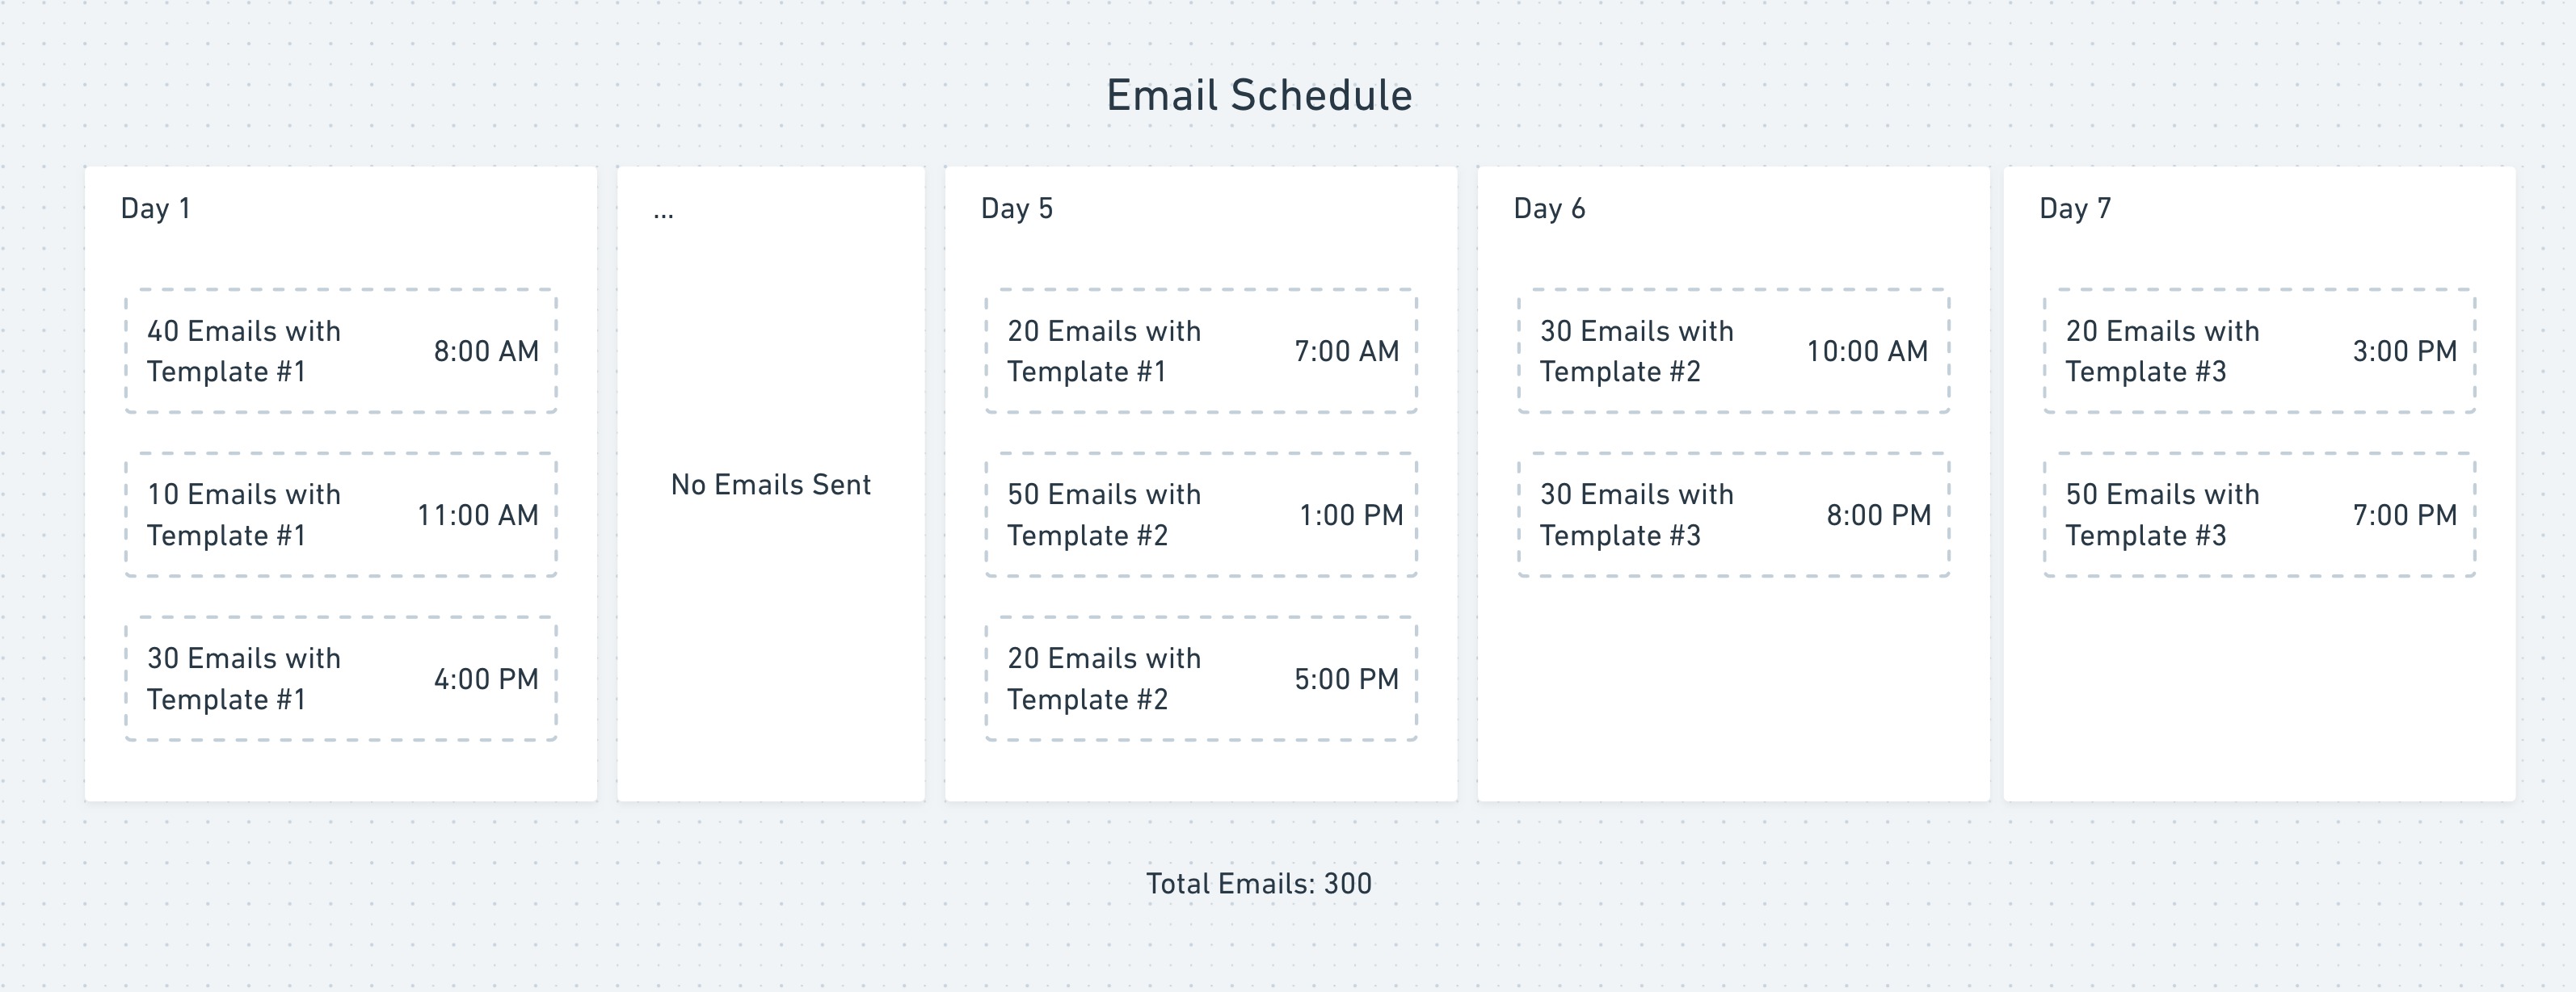Image resolution: width=2576 pixels, height=992 pixels.
Task: Click the 10 Emails 11:00 AM card
Action: pyautogui.click(x=341, y=515)
